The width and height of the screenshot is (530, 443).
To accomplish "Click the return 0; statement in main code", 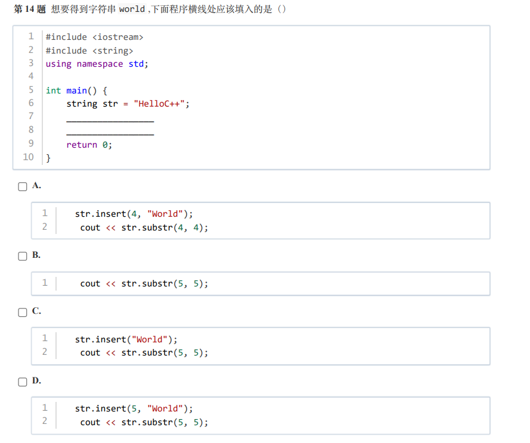I will (x=89, y=145).
